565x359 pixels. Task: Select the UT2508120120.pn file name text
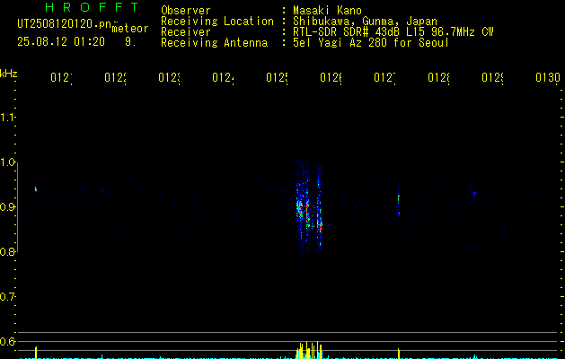tap(64, 24)
